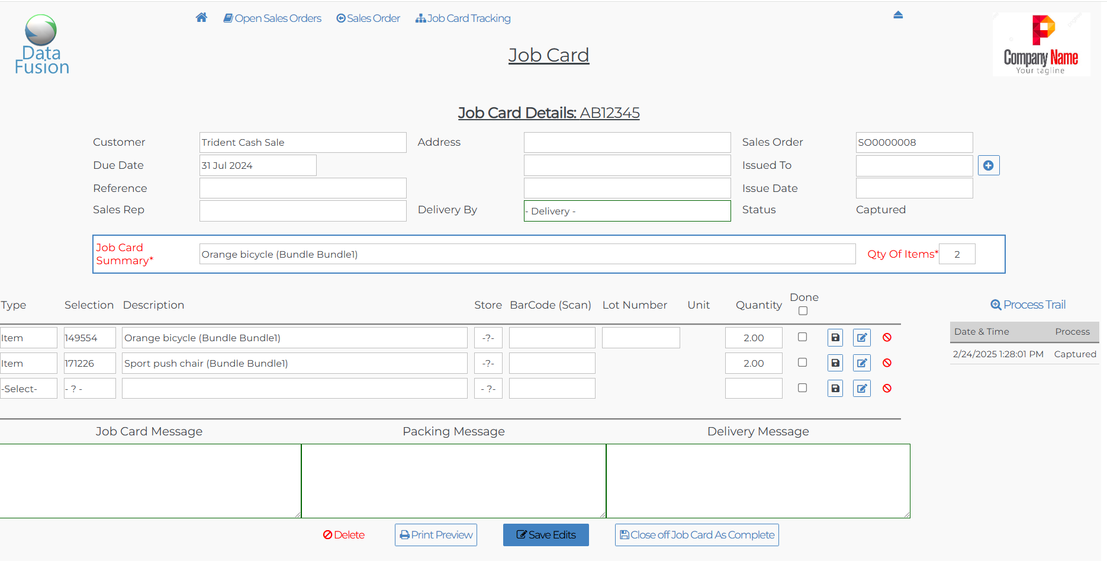
Task: Click the save icon on the empty row
Action: pyautogui.click(x=835, y=389)
